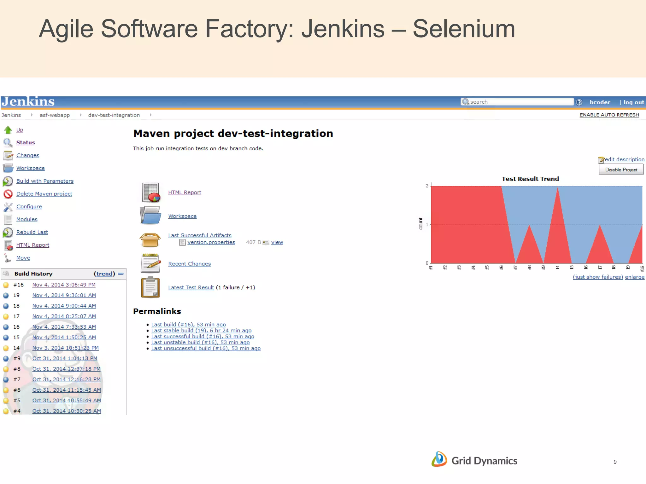Open build Nov 4, 2014 3:06:49 PM

pyautogui.click(x=64, y=285)
